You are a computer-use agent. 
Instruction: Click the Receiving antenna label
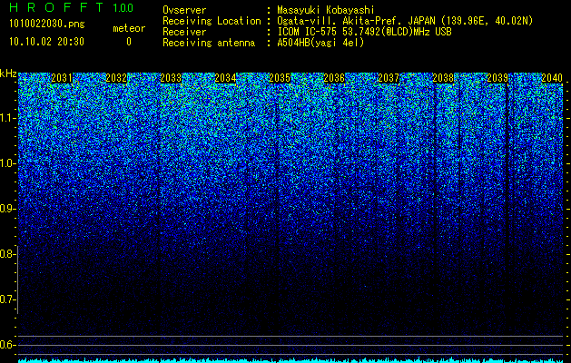(x=209, y=43)
